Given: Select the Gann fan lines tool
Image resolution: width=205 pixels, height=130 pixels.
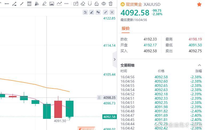Looking at the screenshot, I should coord(37,4).
